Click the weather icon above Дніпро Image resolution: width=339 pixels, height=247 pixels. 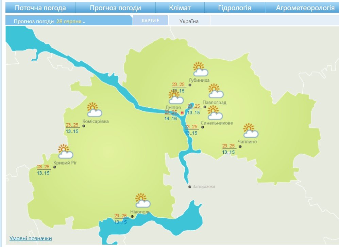[176, 97]
